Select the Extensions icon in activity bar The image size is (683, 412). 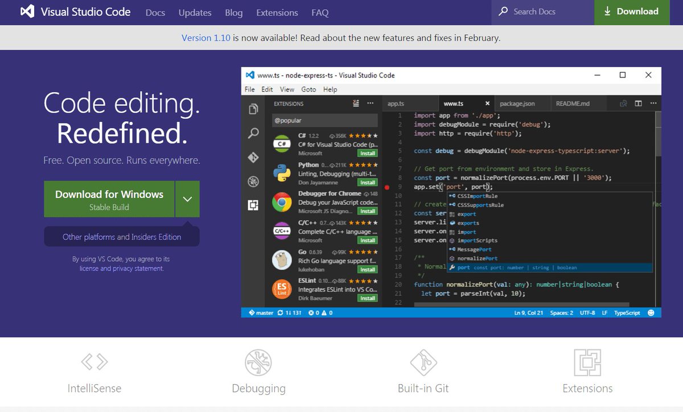coord(253,205)
